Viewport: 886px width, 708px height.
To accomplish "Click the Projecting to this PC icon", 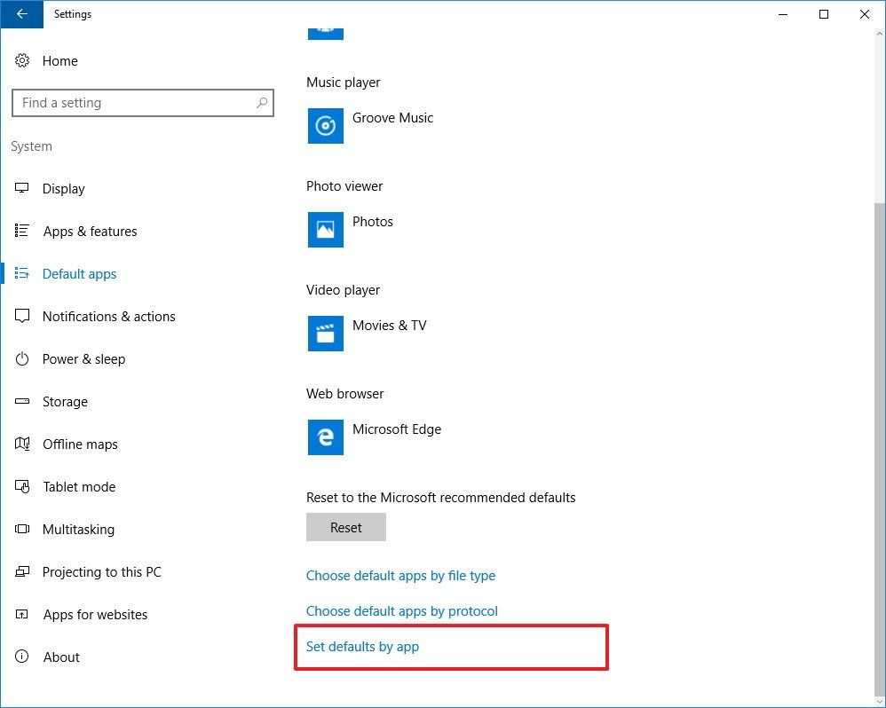I will (22, 571).
